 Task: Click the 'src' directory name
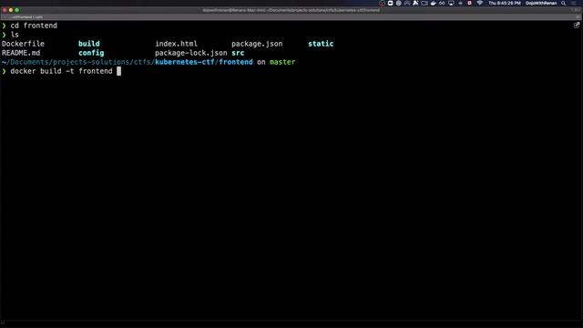pyautogui.click(x=238, y=53)
